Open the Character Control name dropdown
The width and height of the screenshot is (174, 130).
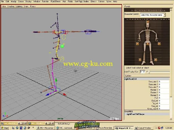coord(153,15)
